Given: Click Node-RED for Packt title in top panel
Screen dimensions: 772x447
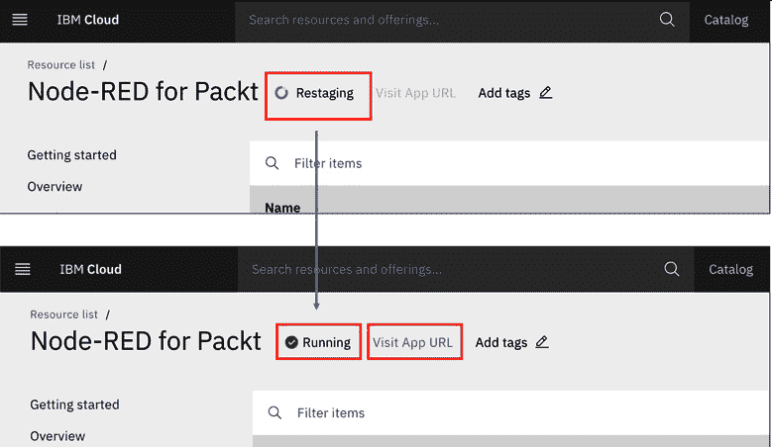Looking at the screenshot, I should pos(143,91).
